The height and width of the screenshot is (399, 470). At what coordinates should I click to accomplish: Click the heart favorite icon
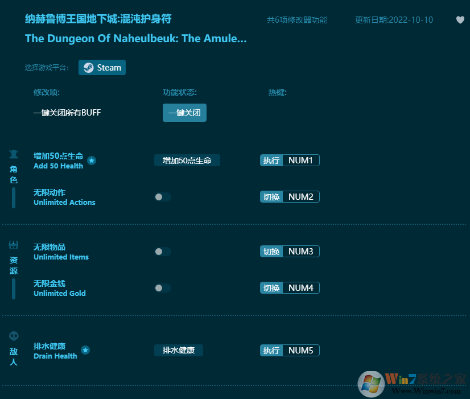pos(460,20)
